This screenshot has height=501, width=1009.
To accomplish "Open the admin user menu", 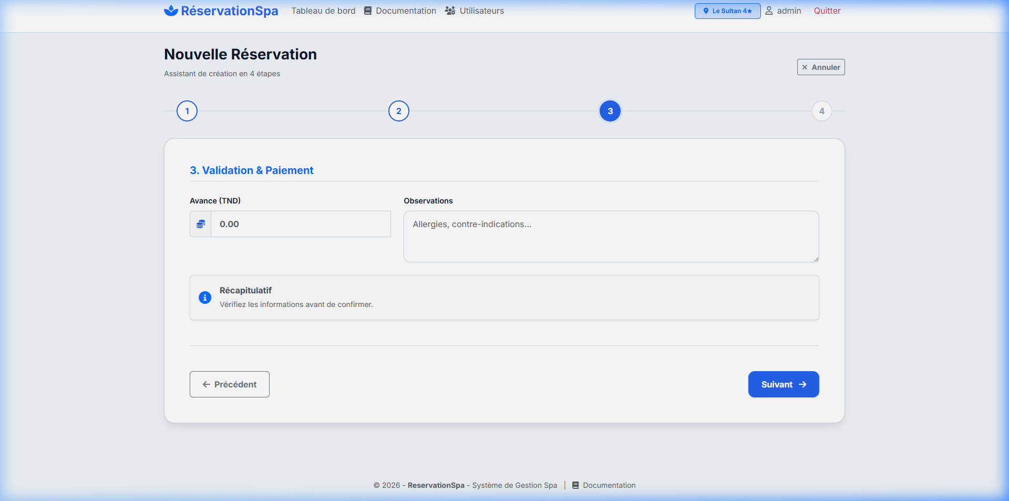I will [x=783, y=11].
